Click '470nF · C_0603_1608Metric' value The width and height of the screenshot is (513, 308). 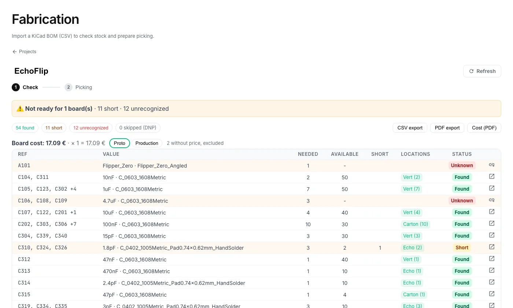[x=136, y=271]
